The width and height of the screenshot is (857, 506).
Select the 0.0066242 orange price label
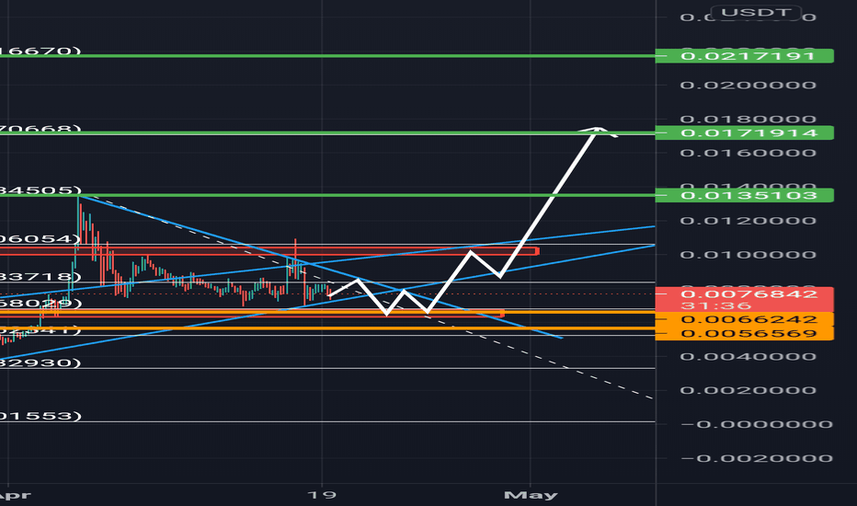(x=745, y=319)
